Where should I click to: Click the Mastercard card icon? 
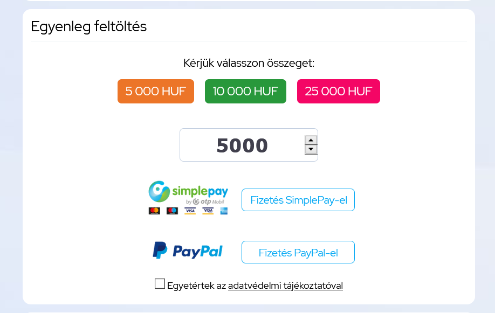pyautogui.click(x=154, y=211)
